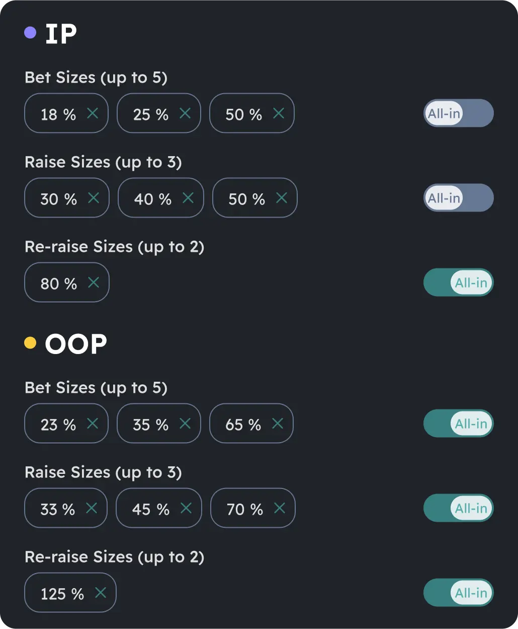Disable All-in for OOP bet sizes
Image resolution: width=518 pixels, height=629 pixels.
click(x=458, y=424)
